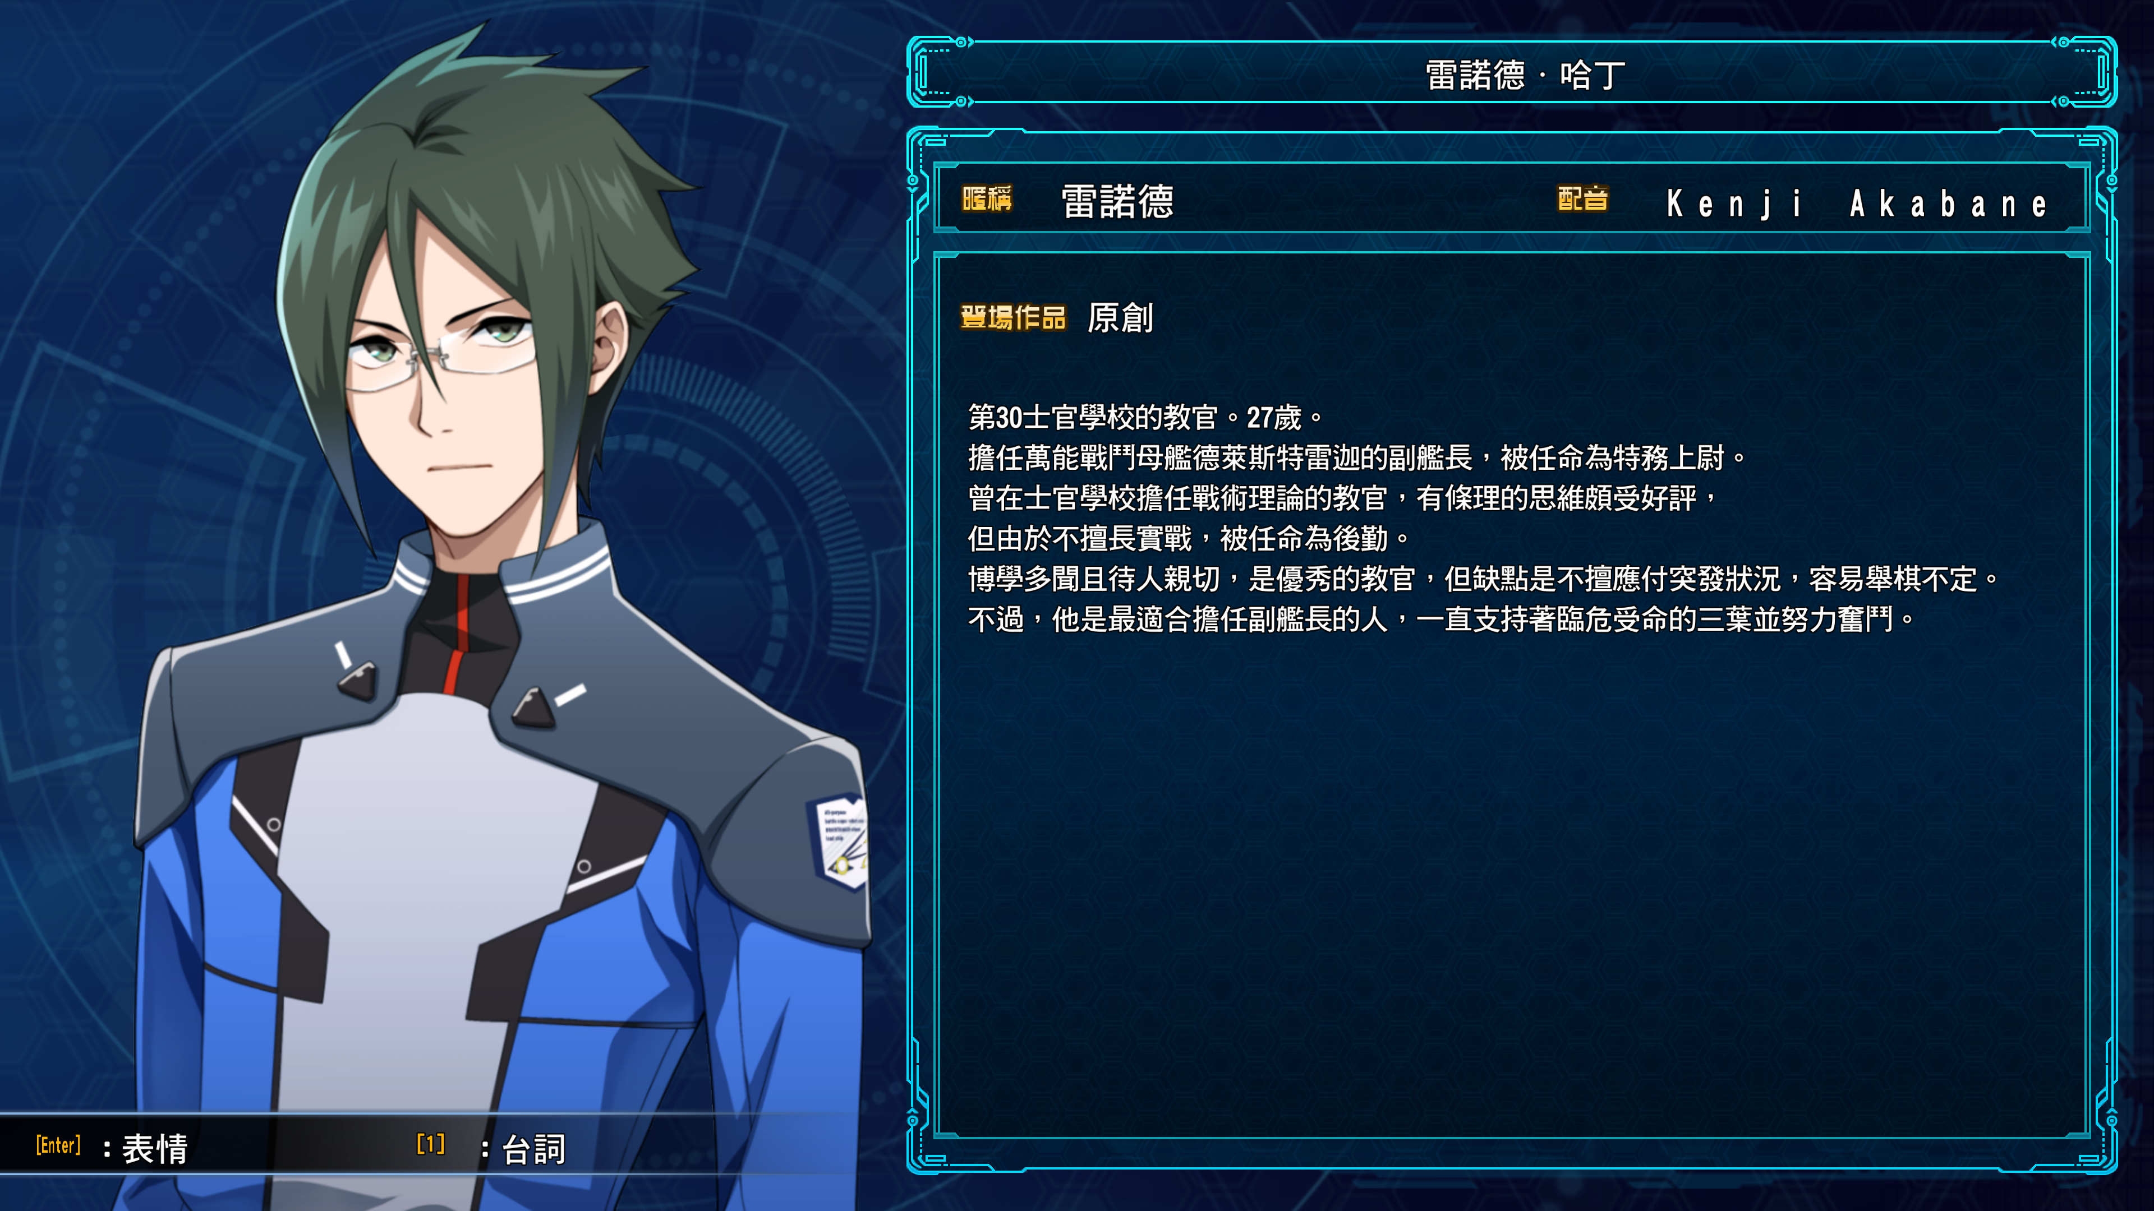This screenshot has width=2154, height=1211.
Task: Click the 登場作品 label badge
Action: coord(1012,317)
